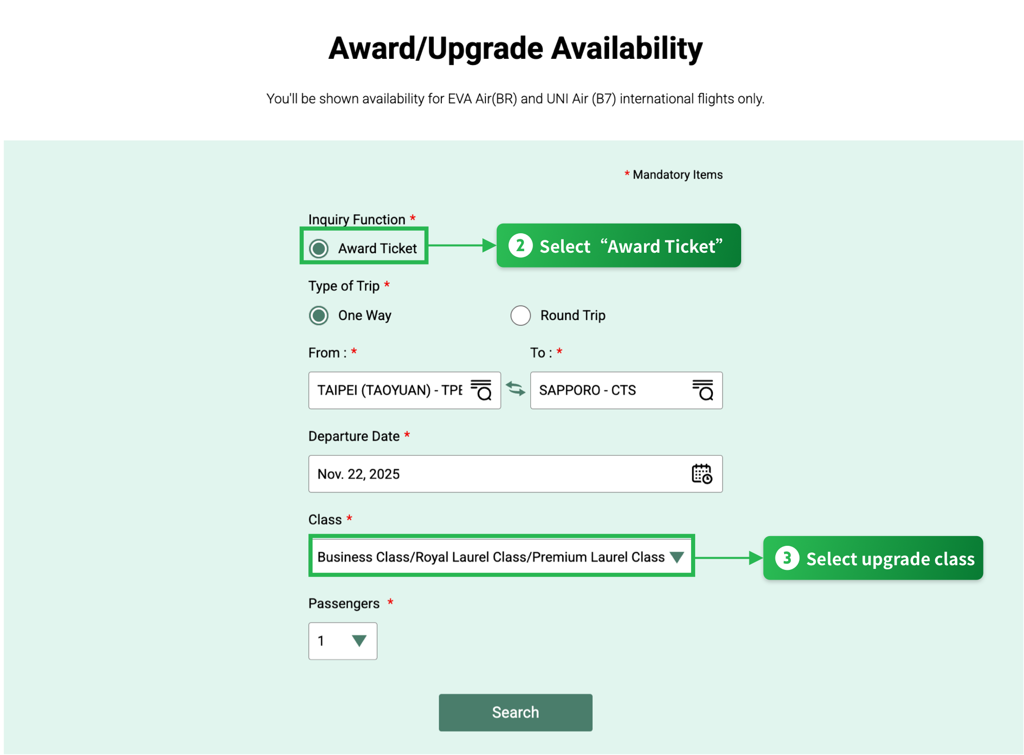Click the clock-calendar icon in the date field
1024x755 pixels.
coord(701,474)
